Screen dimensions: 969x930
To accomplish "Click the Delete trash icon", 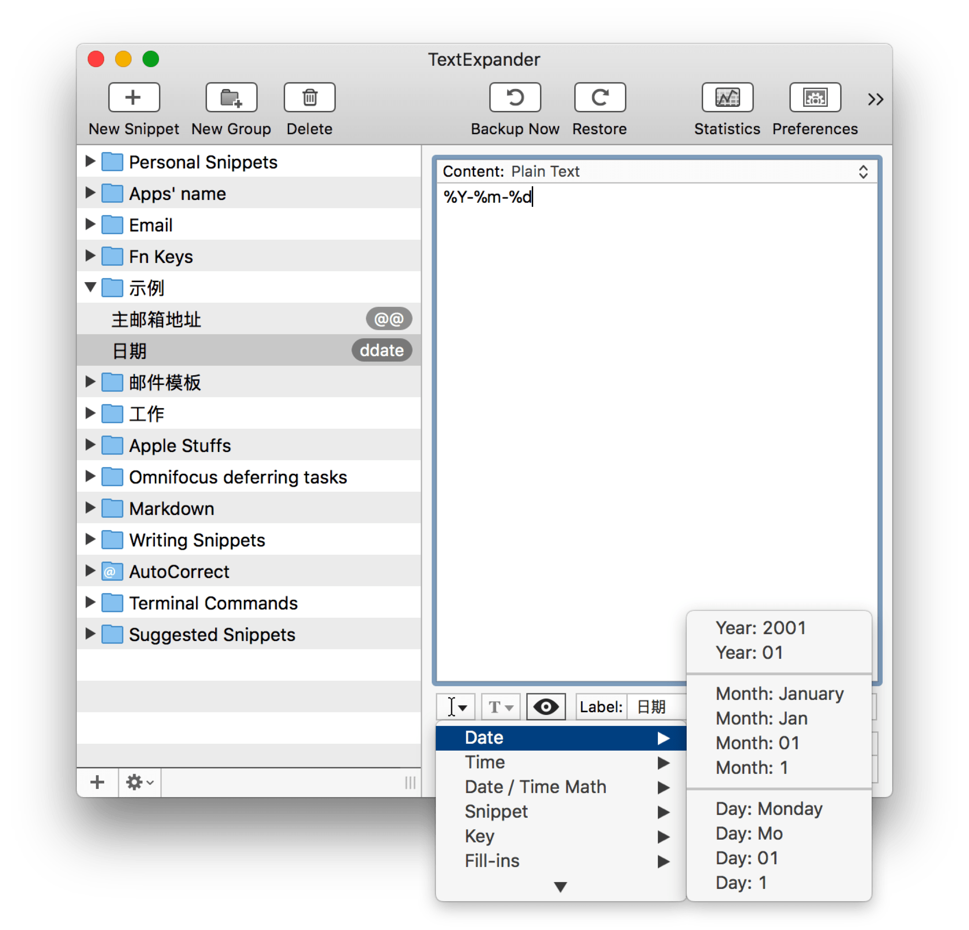I will click(309, 97).
